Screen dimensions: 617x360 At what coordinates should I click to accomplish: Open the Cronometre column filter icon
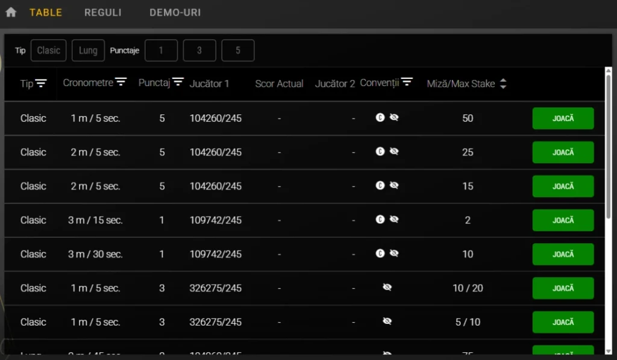[x=121, y=82]
